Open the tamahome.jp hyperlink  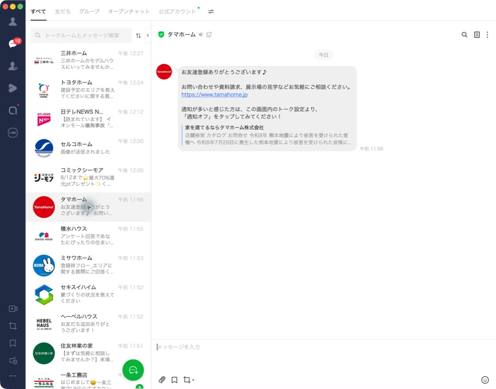point(214,95)
